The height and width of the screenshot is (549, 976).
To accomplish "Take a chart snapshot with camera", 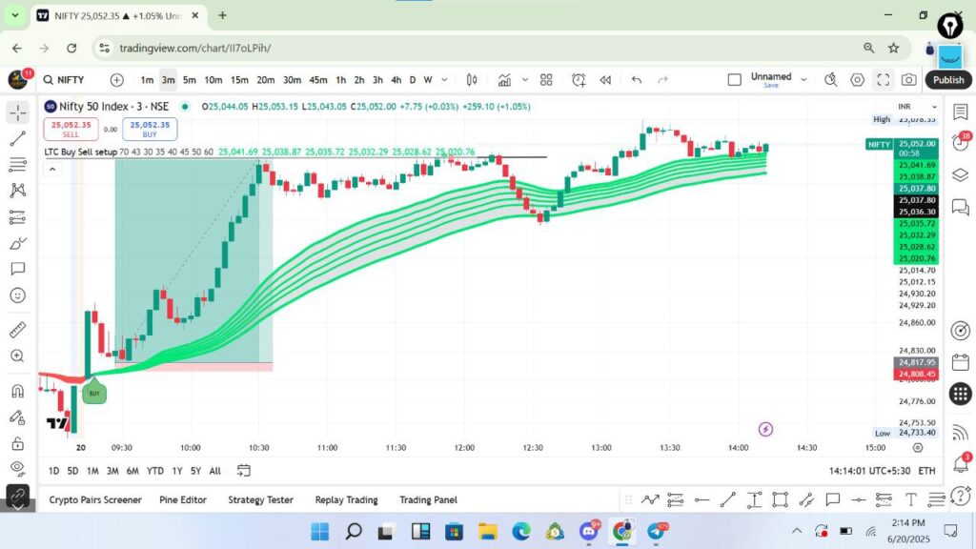I will [908, 80].
